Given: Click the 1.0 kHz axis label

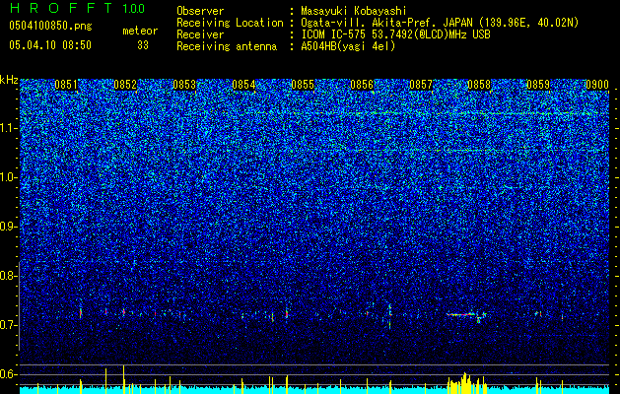Looking at the screenshot, I should pos(8,177).
